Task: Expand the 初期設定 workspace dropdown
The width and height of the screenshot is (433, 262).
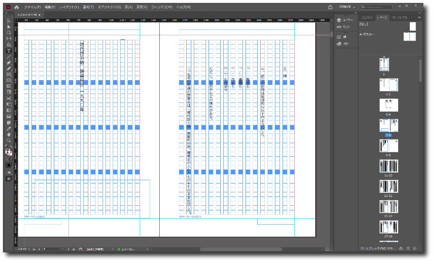Action: (347, 7)
